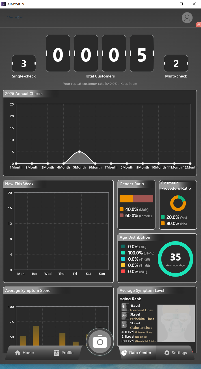Screen dimensions: 201x369
Task: Click the green Yes legend swatch
Action: tap(163, 217)
